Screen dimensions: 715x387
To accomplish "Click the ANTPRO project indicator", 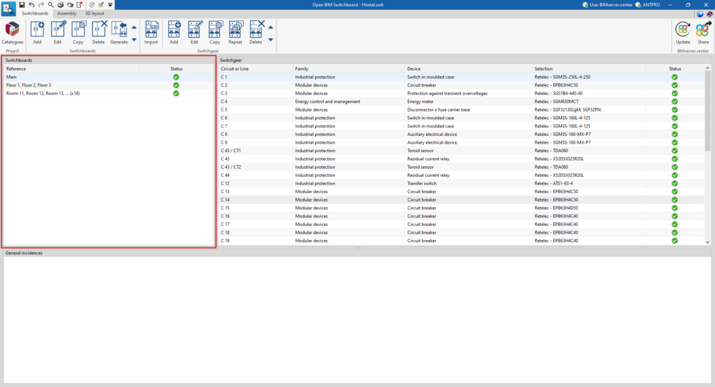I will 647,5.
